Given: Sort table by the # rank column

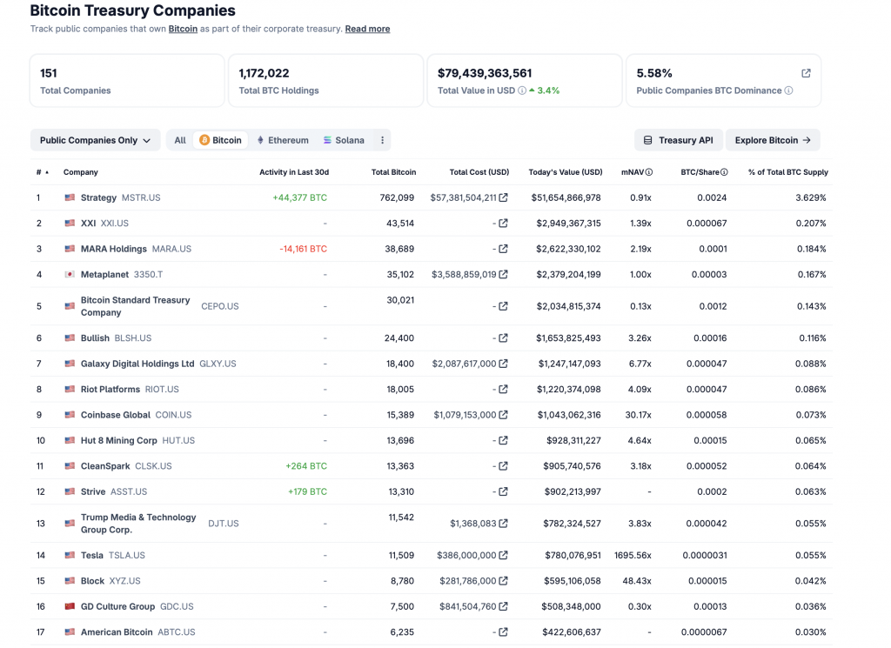Looking at the screenshot, I should 42,172.
